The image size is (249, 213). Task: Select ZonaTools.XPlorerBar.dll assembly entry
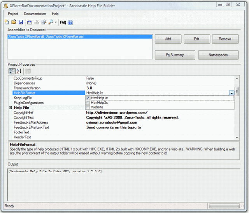click(80, 37)
